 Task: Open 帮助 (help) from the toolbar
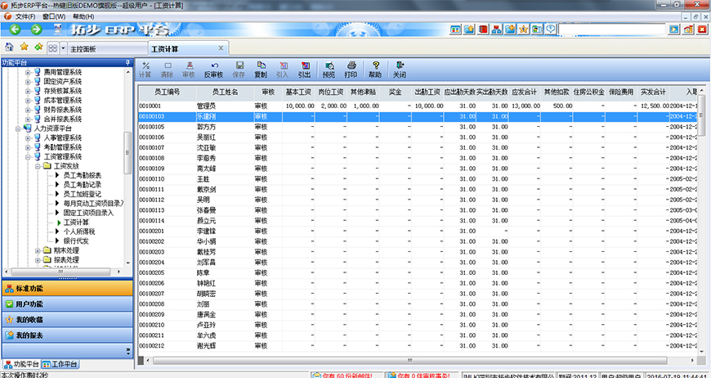[375, 69]
